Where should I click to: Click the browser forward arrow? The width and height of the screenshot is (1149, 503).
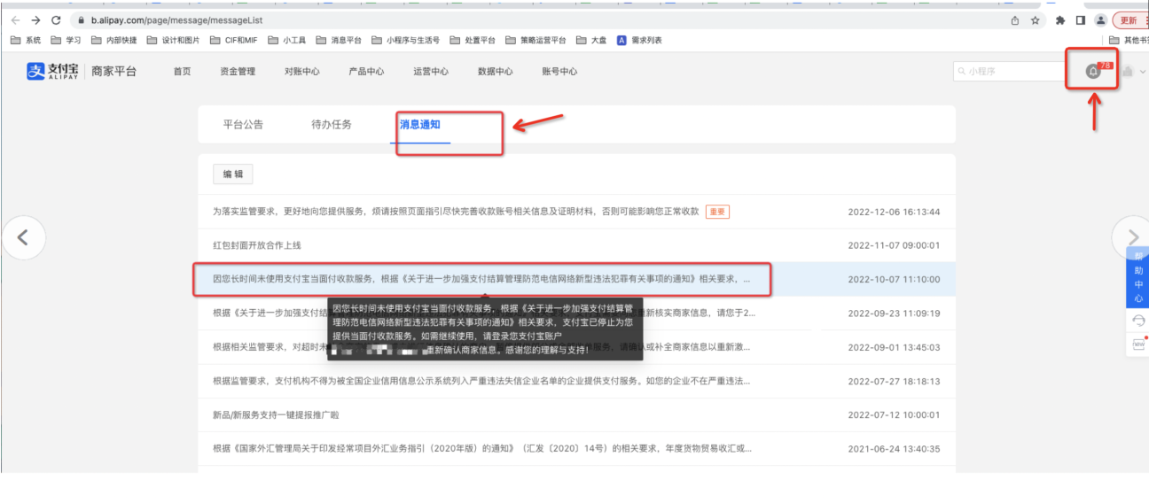[36, 19]
